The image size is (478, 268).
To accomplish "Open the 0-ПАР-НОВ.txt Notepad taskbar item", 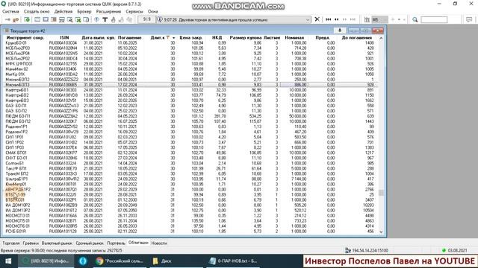I will point(234,261).
